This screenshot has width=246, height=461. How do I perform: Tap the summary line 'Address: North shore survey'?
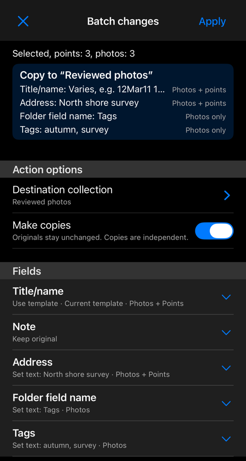(x=79, y=103)
